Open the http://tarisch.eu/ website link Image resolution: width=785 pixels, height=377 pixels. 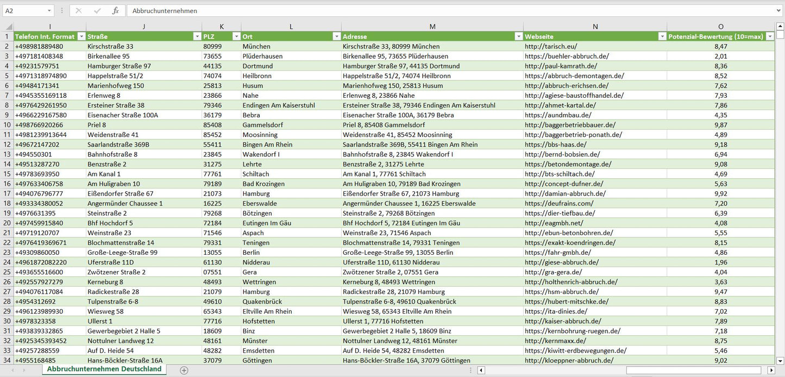551,47
